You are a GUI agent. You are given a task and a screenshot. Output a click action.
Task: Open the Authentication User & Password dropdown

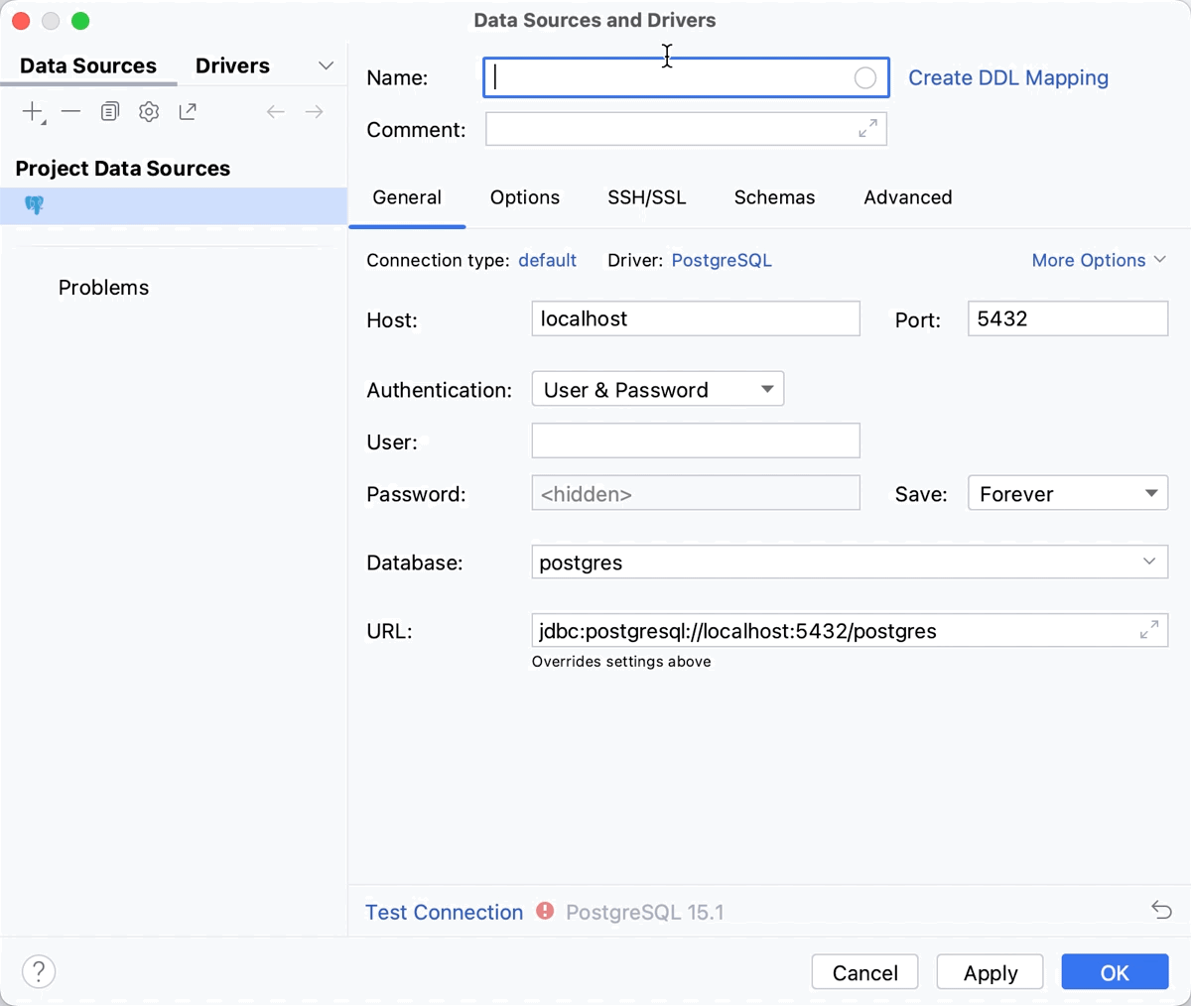658,389
